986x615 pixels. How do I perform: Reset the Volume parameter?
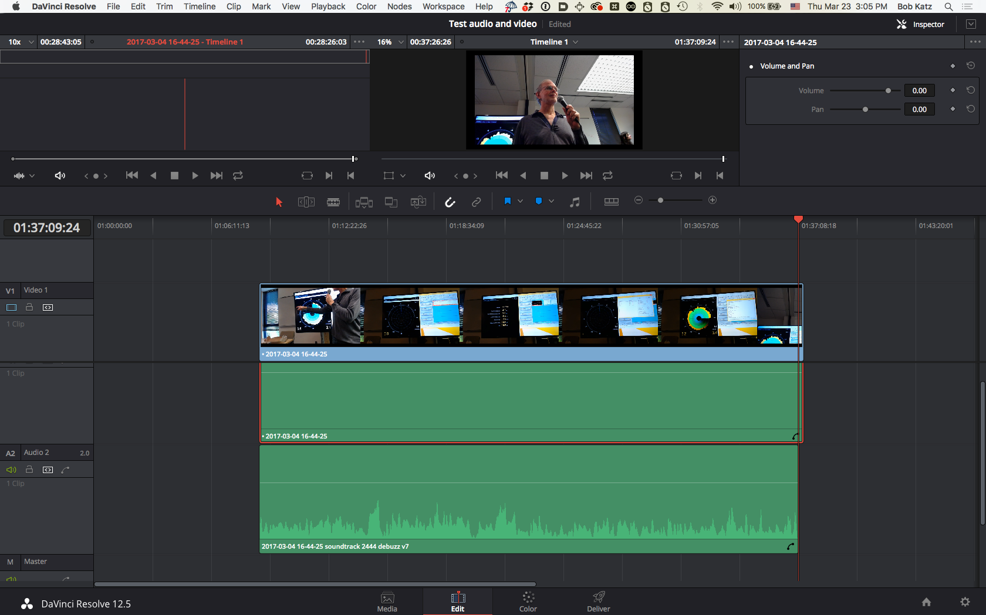(x=971, y=90)
